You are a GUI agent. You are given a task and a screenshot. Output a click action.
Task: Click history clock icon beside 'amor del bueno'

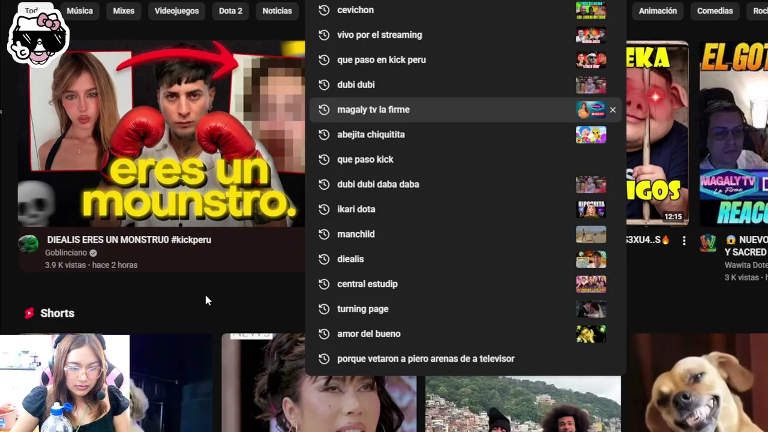324,334
